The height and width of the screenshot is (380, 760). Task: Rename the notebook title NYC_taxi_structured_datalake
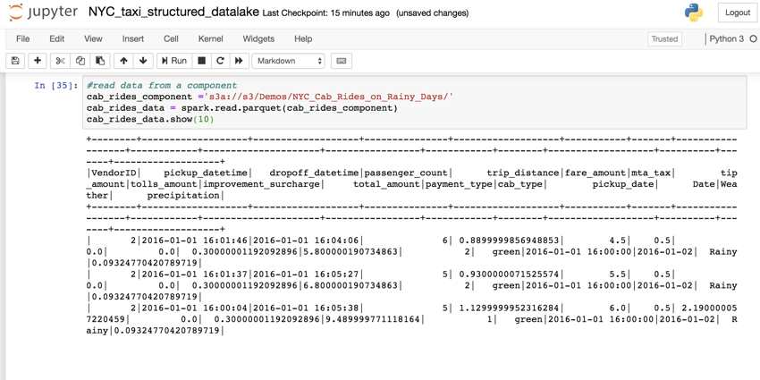173,13
